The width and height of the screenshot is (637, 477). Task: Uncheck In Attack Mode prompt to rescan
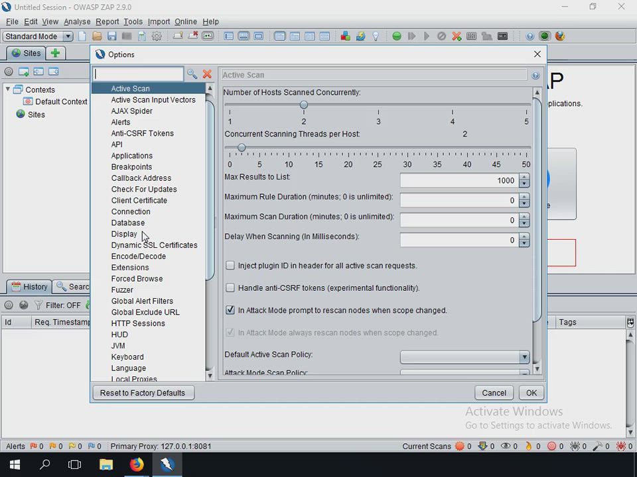pyautogui.click(x=230, y=310)
